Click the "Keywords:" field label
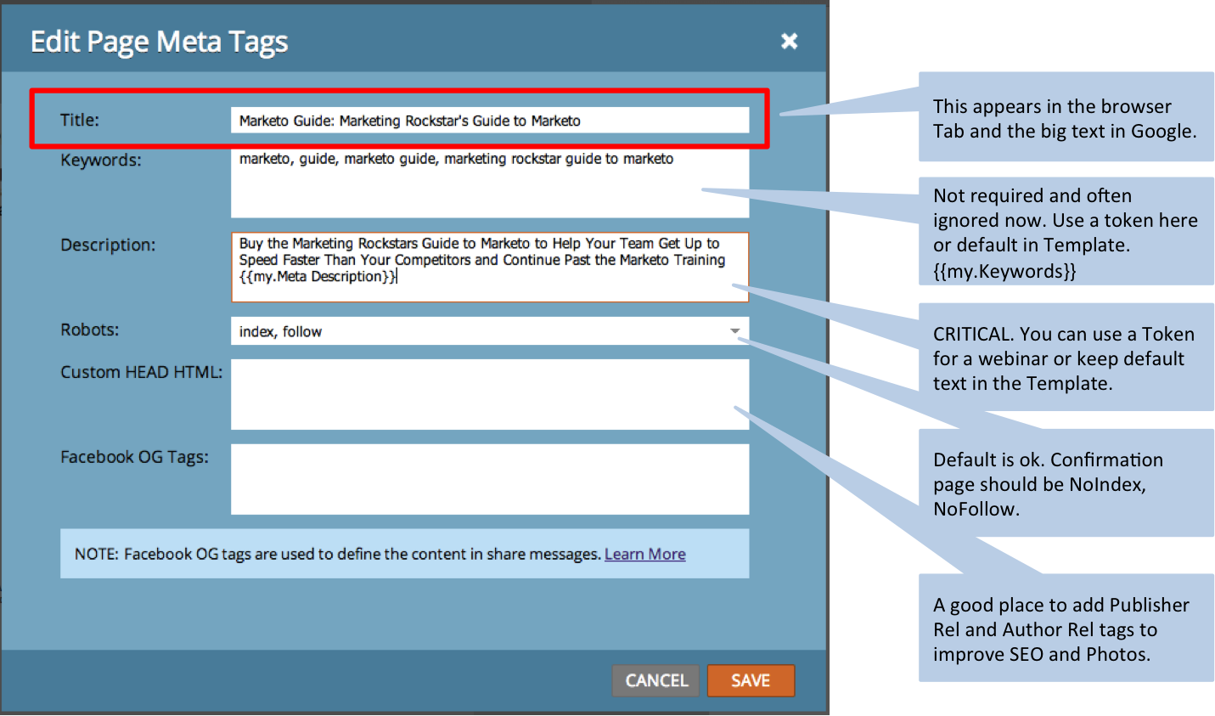The height and width of the screenshot is (716, 1215). coord(100,160)
